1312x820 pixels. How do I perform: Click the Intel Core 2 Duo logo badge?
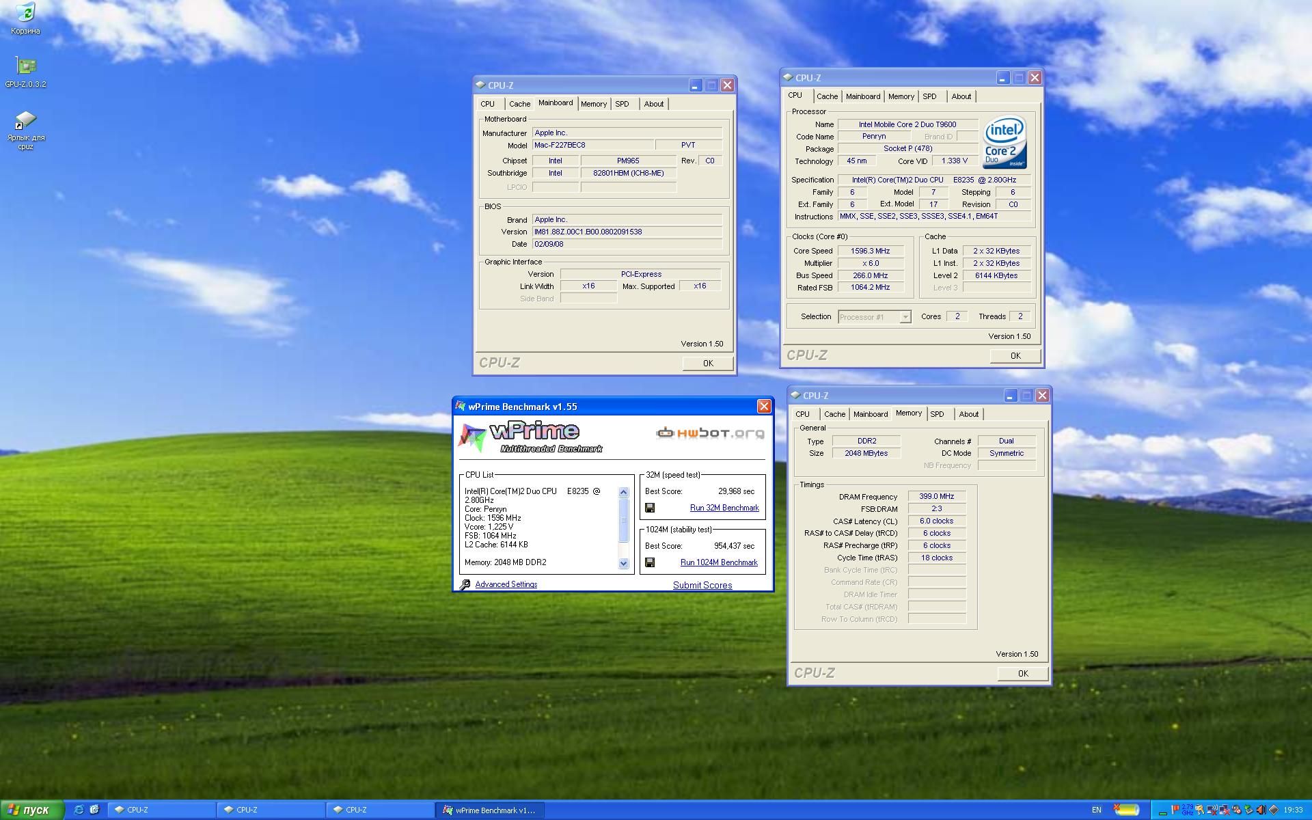[1004, 142]
